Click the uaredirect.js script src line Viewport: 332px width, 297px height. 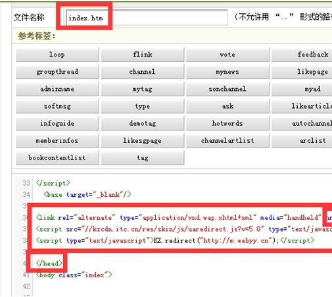coord(184,229)
